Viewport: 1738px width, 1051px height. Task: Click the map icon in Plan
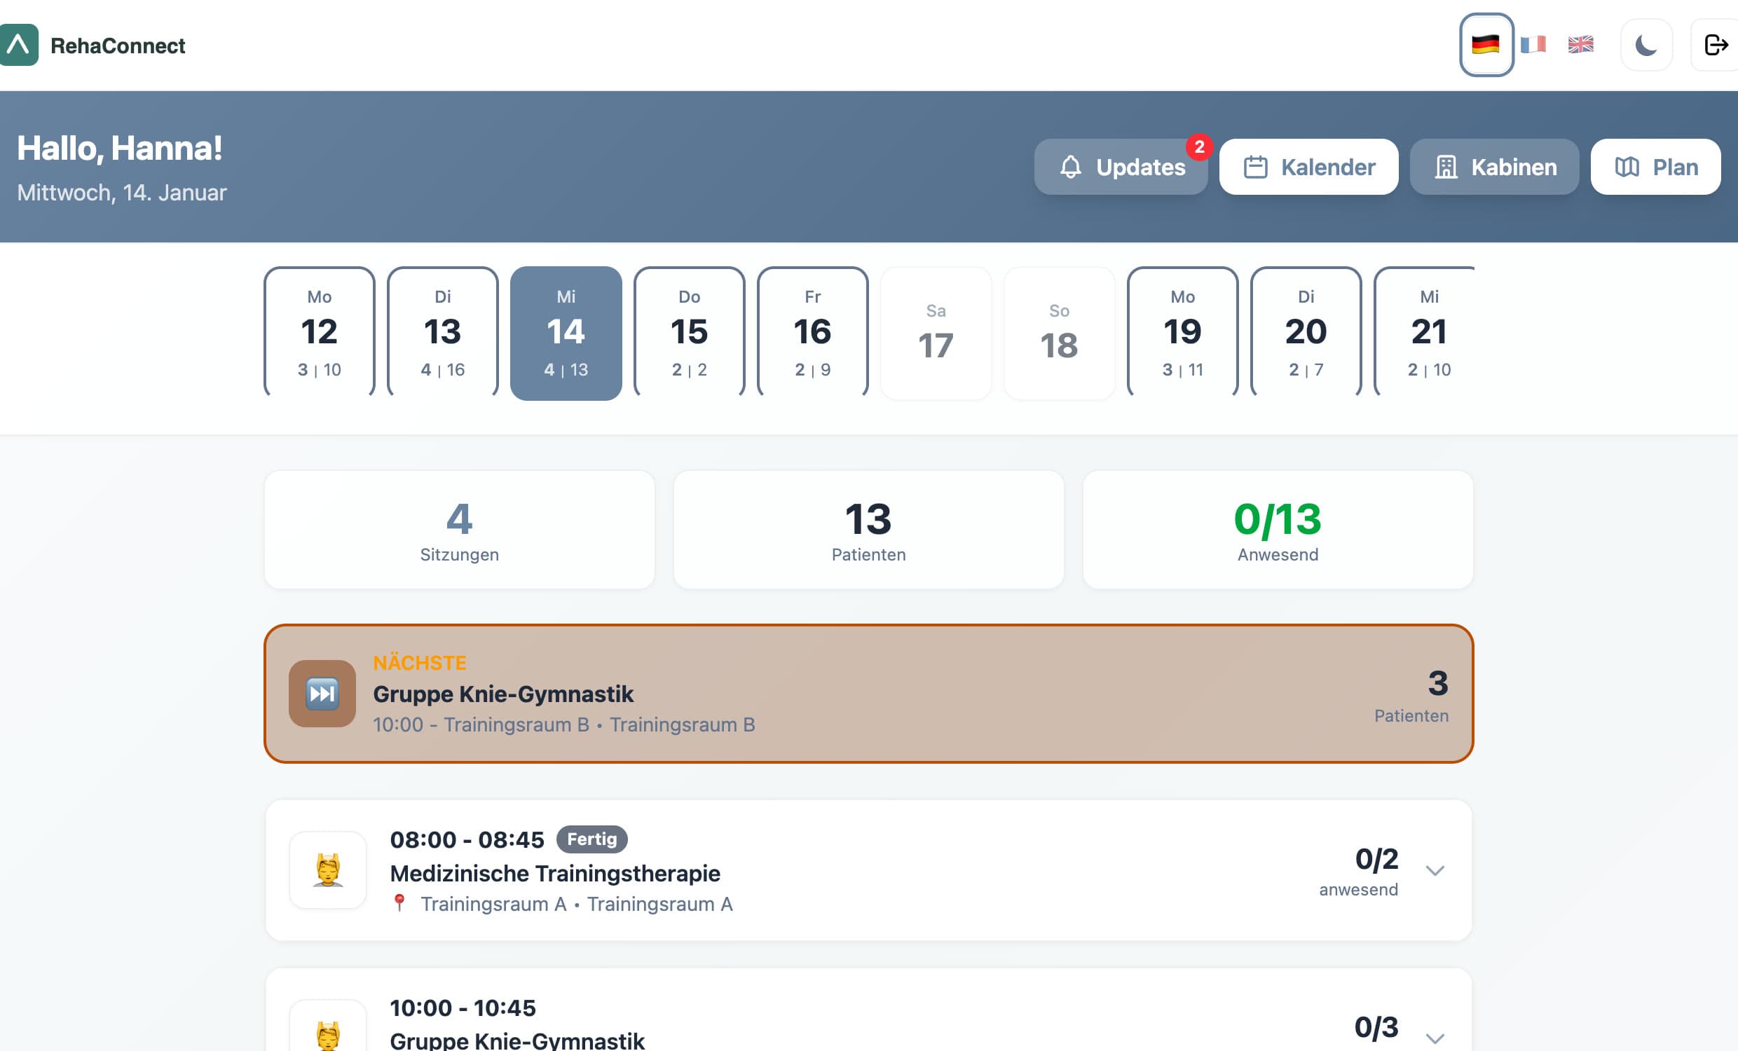[x=1627, y=167]
